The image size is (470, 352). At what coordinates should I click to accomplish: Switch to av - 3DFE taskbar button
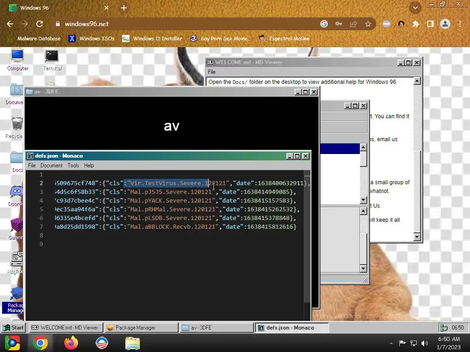(217, 328)
